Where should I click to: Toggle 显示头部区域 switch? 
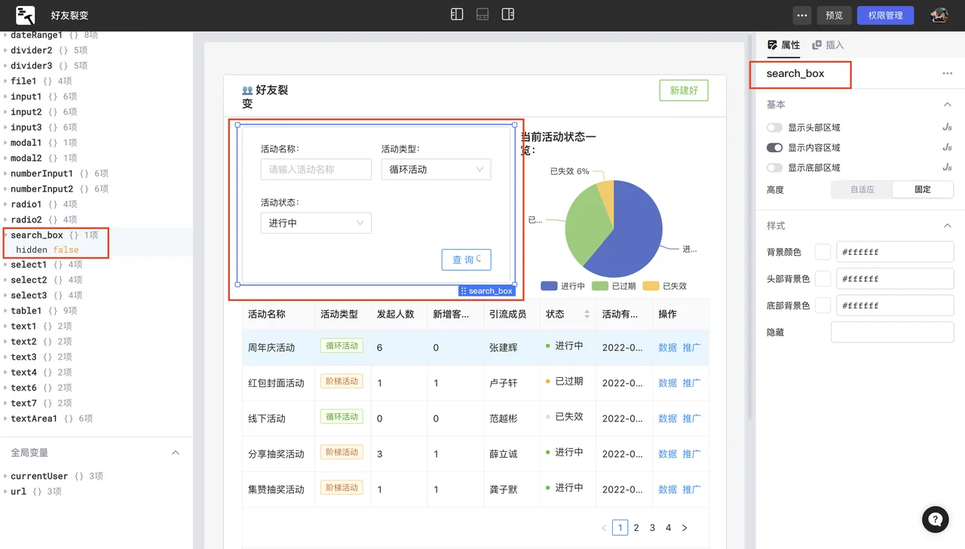click(774, 127)
